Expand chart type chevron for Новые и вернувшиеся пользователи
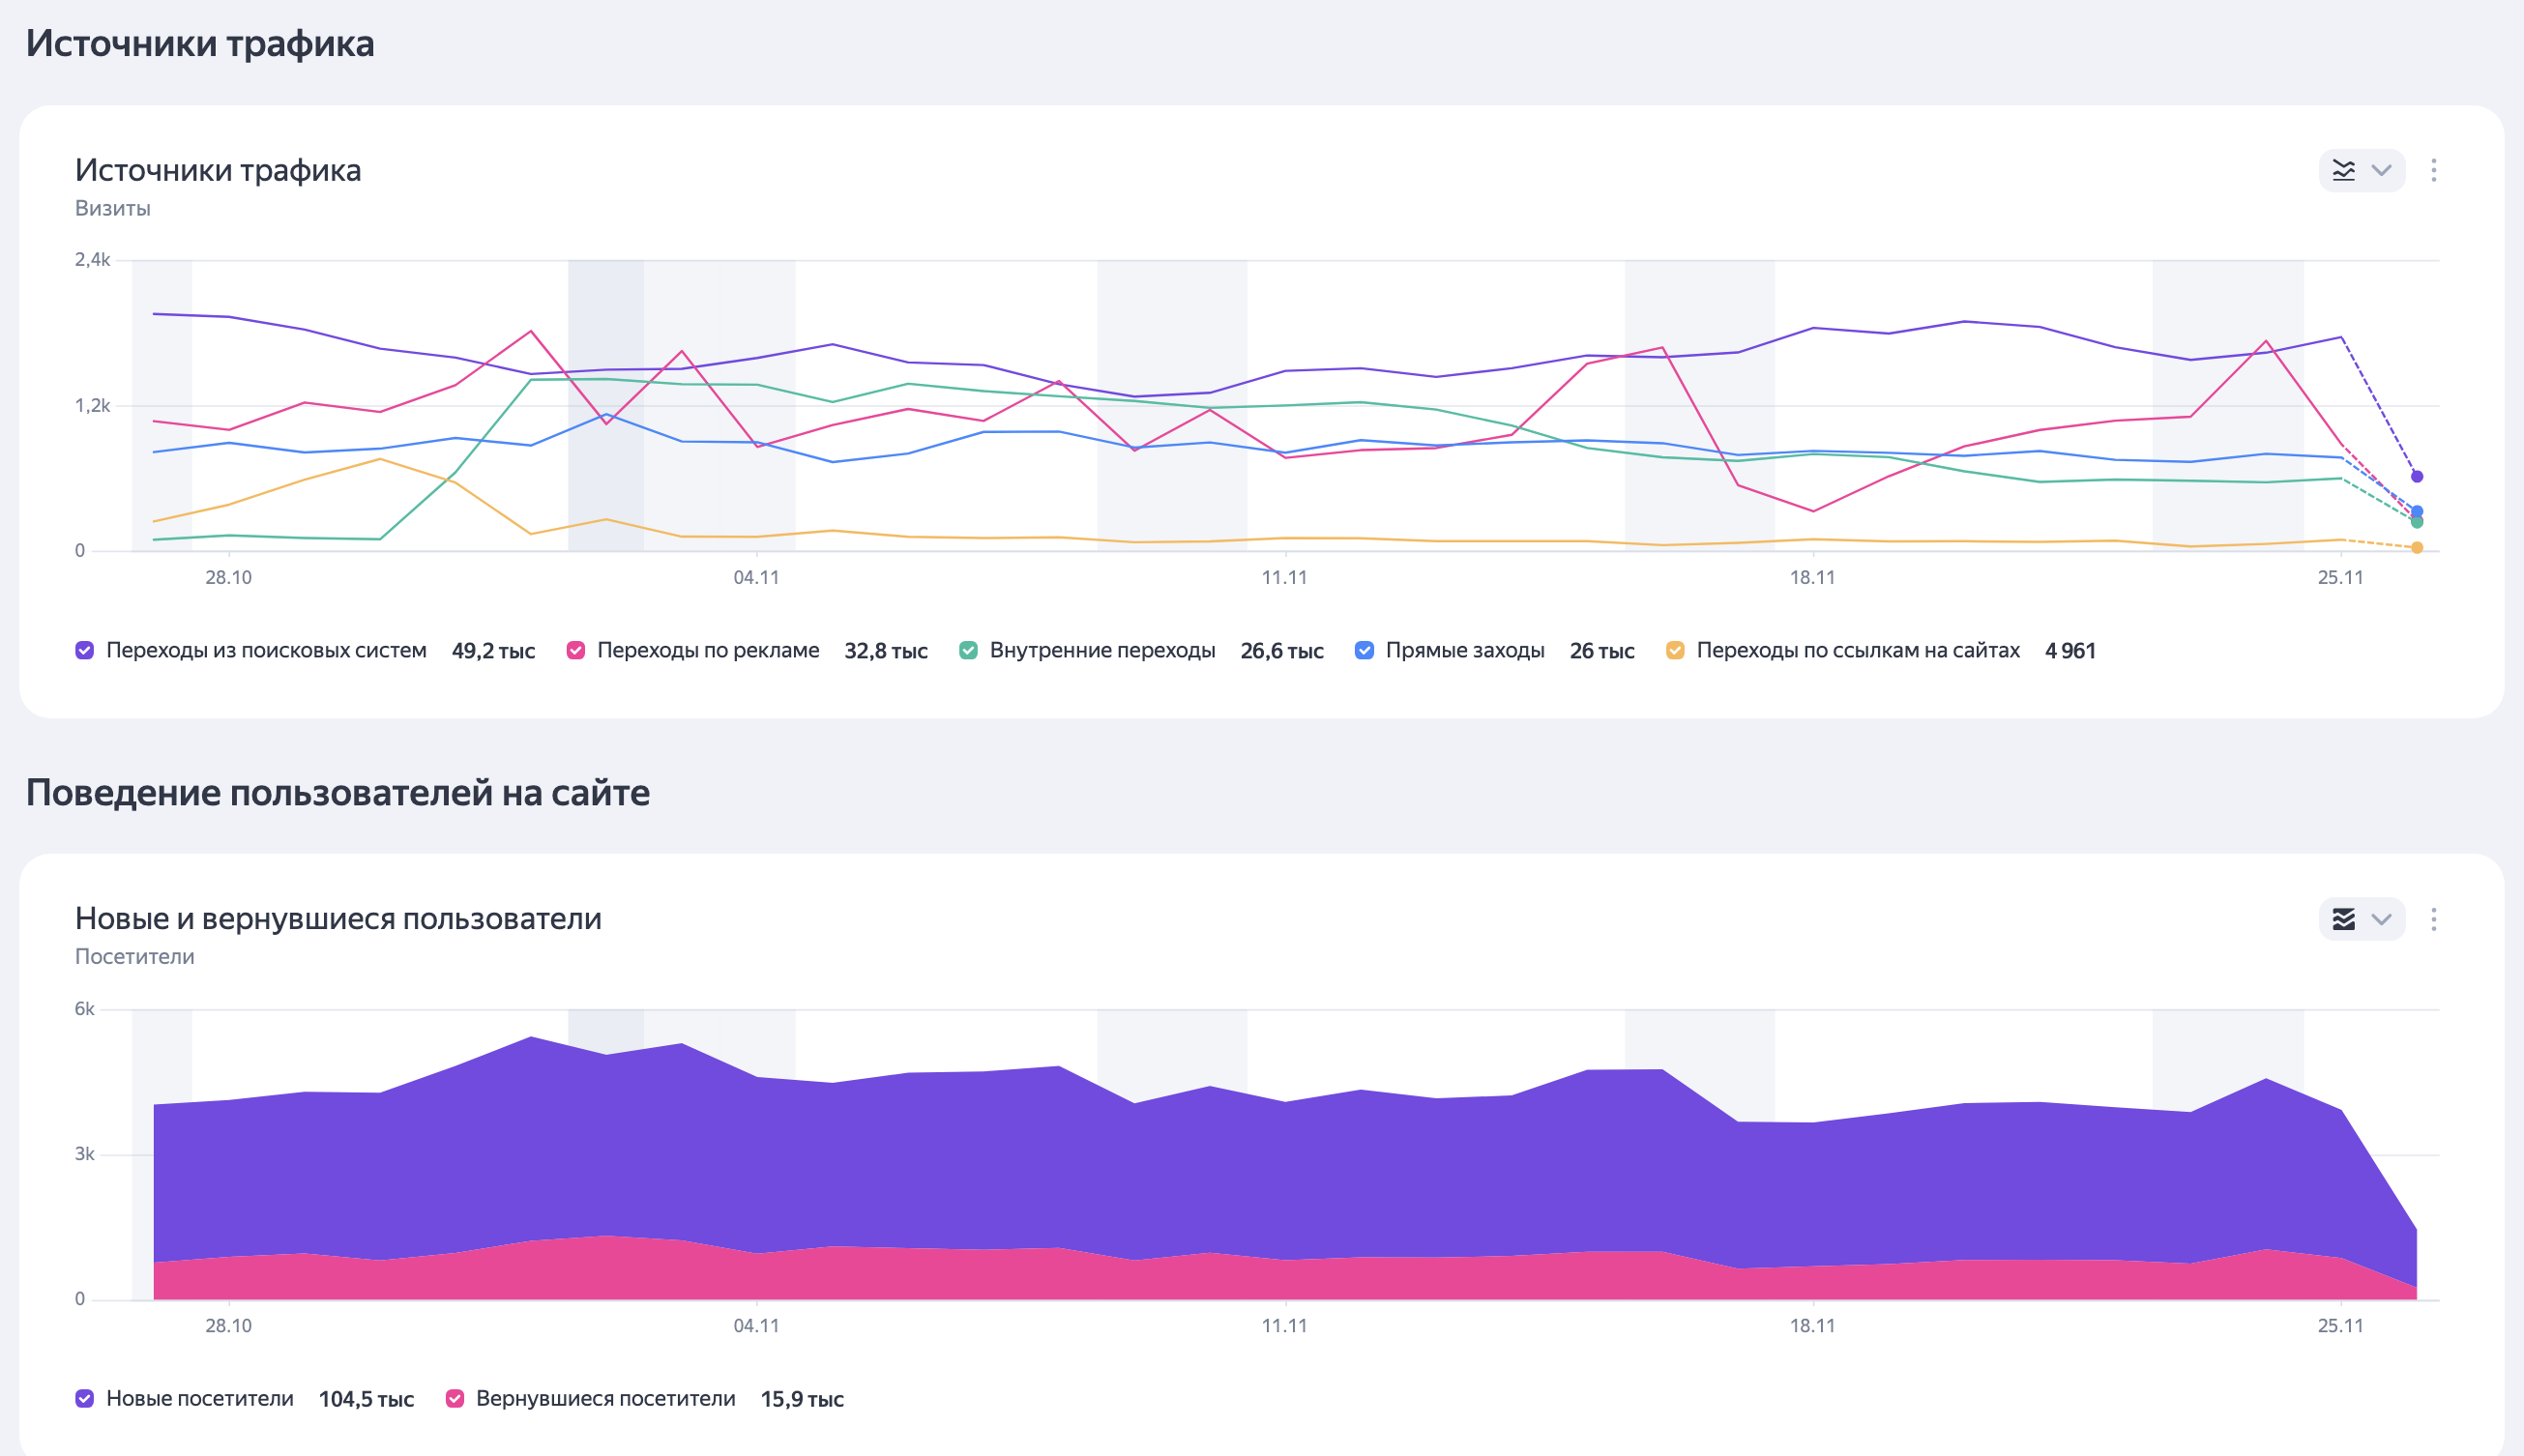Image resolution: width=2524 pixels, height=1456 pixels. point(2381,919)
